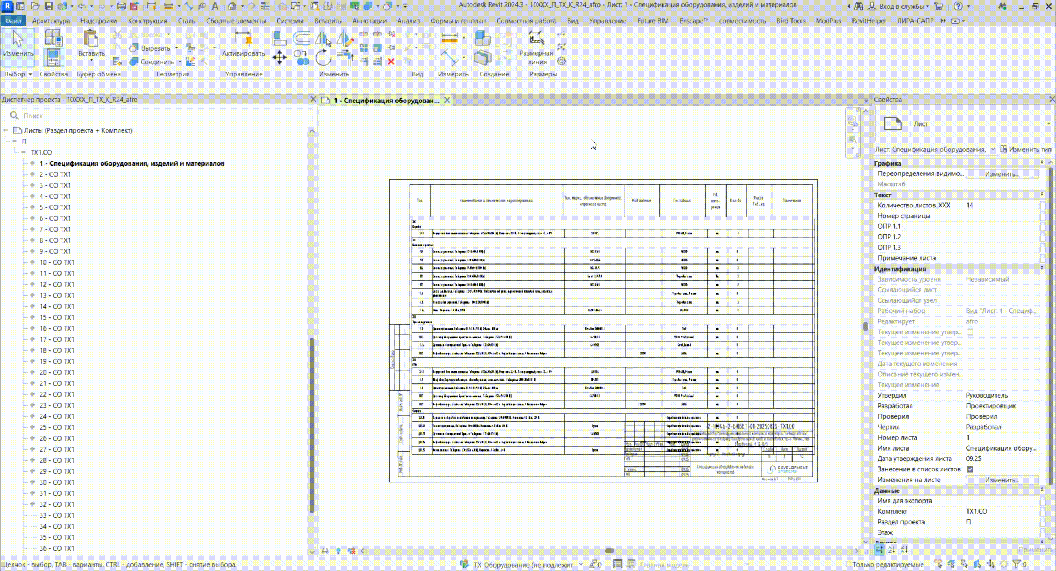Click 'Изменить тип' button in Properties
Viewport: 1056px width, 571px height.
pyautogui.click(x=1025, y=149)
